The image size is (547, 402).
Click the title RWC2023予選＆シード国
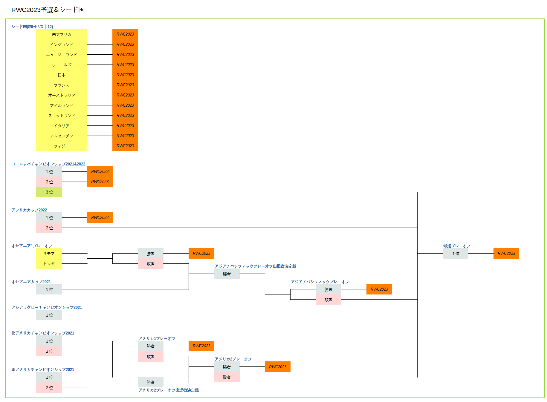coord(48,10)
